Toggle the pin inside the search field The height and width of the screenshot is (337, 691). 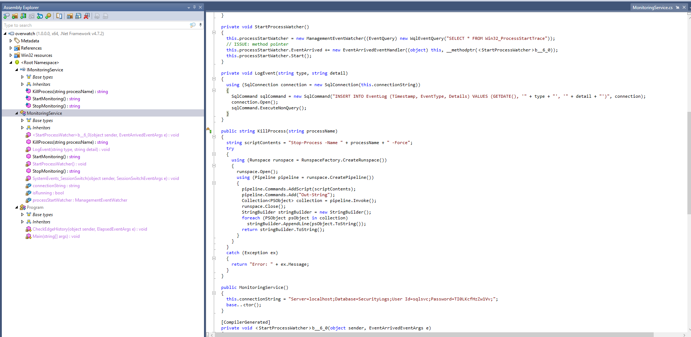pyautogui.click(x=200, y=25)
